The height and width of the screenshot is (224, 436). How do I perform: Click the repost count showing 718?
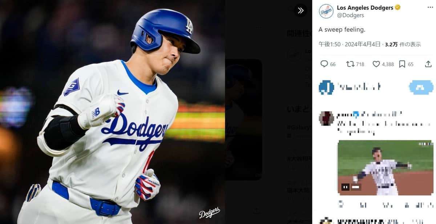pyautogui.click(x=360, y=64)
